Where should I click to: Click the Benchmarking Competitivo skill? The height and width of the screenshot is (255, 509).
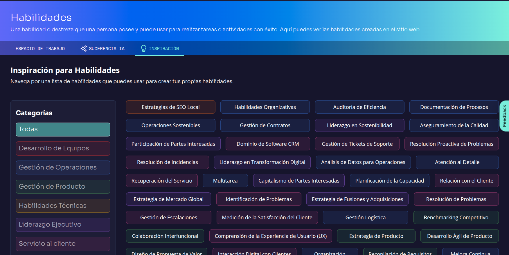click(456, 218)
